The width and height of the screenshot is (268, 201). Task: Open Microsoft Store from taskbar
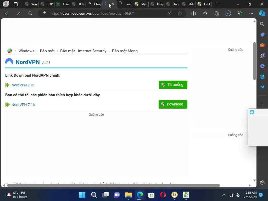(151, 195)
